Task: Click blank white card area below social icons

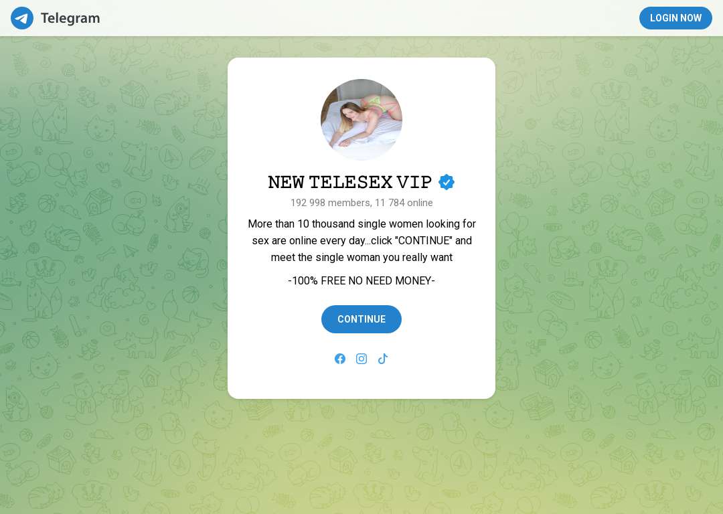Action: coord(361,381)
